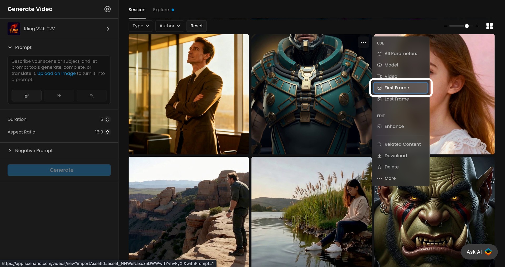505x267 pixels.
Task: Click the Related Content search option
Action: 402,144
